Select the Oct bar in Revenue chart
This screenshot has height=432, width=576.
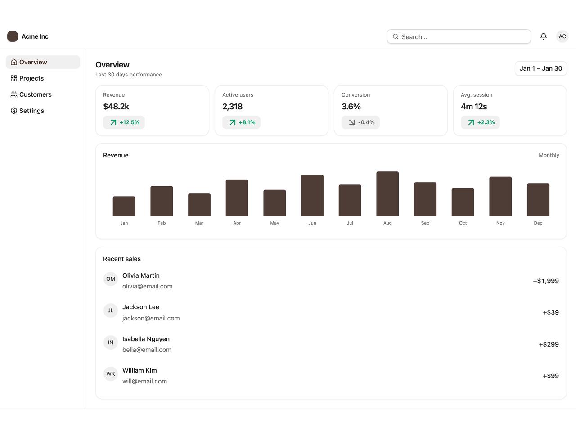point(463,202)
